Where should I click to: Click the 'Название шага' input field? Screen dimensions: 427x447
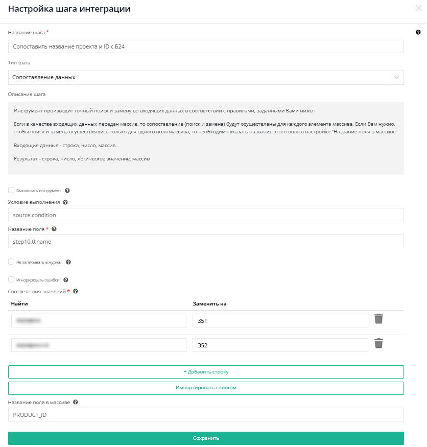[206, 46]
